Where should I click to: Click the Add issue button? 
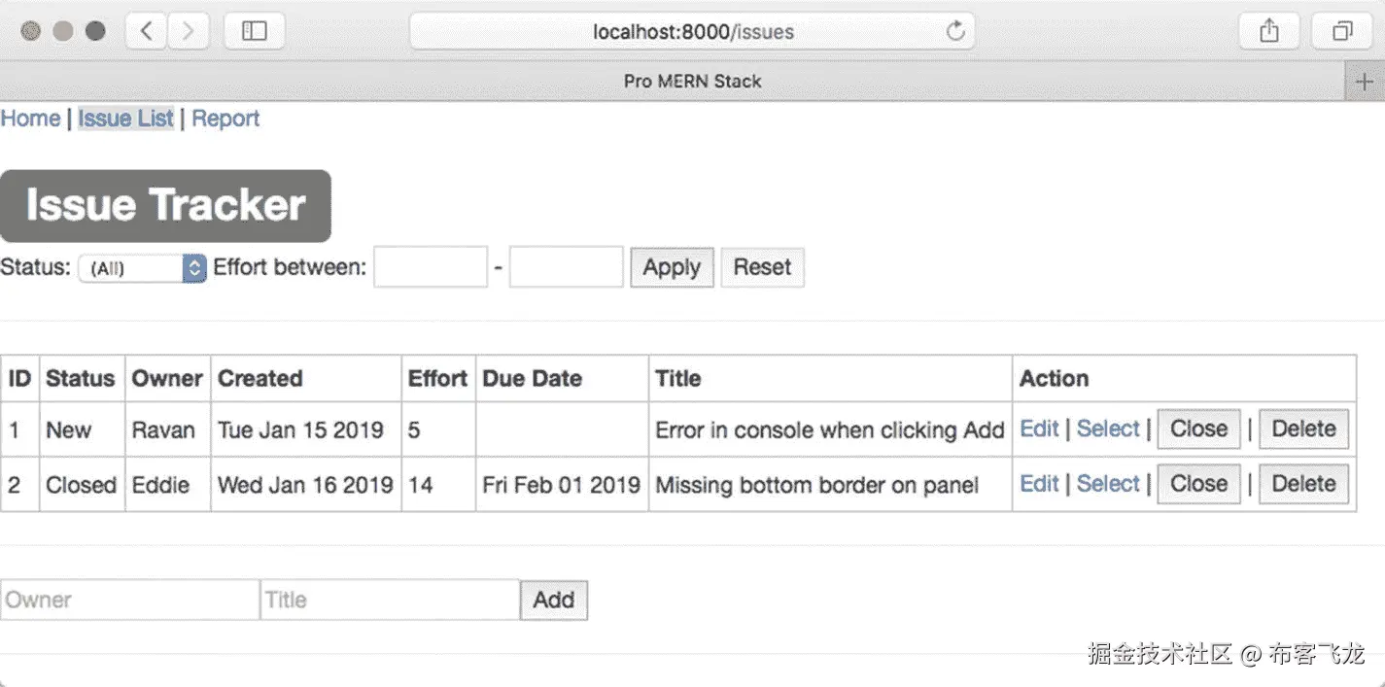coord(553,600)
